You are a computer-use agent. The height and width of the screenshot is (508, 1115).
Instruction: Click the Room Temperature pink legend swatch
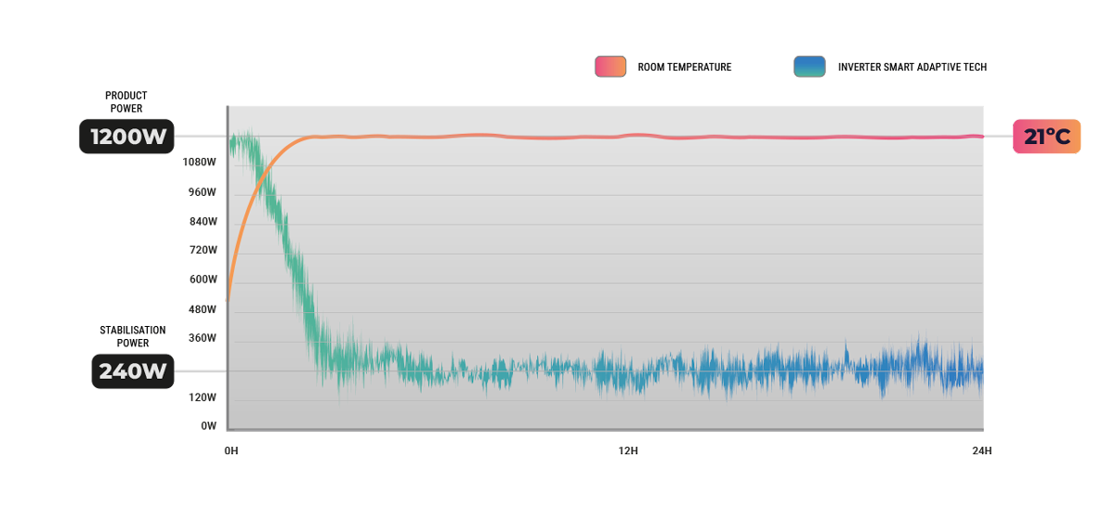(x=610, y=67)
